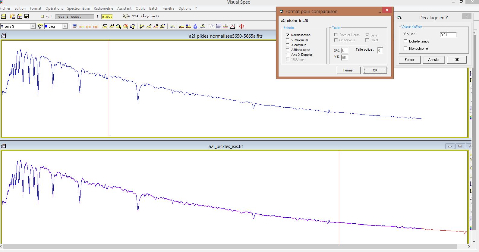Check the Monochrome option
Viewport: 479px width, 252px height.
click(x=405, y=48)
